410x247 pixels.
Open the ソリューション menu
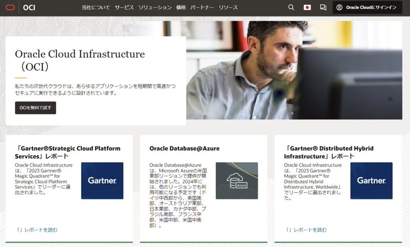point(155,8)
